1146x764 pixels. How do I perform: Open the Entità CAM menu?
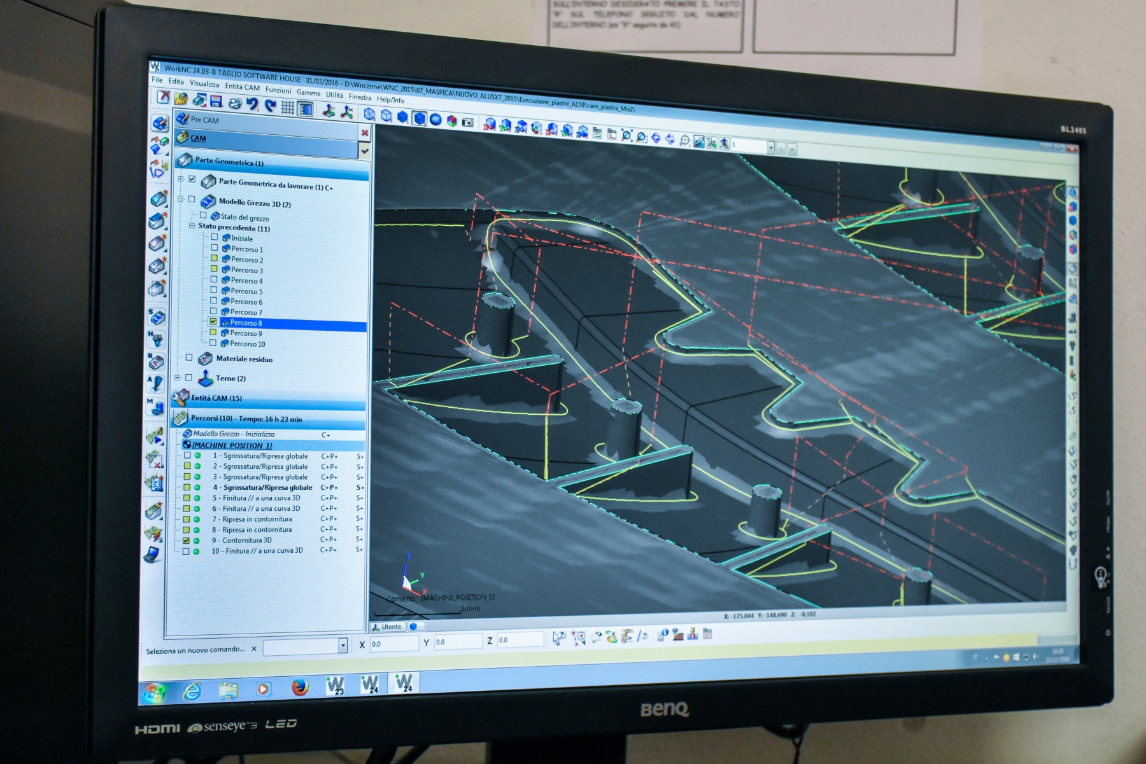pos(242,87)
